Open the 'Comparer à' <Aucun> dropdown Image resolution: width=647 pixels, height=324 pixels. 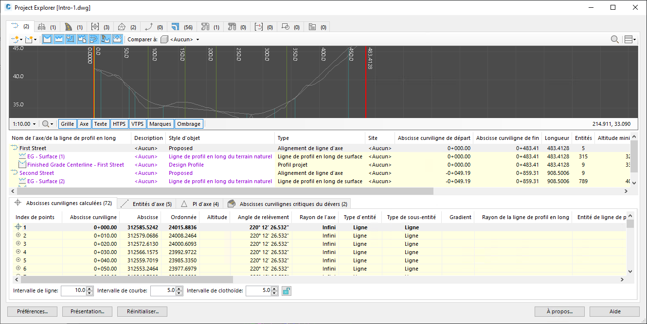[181, 39]
